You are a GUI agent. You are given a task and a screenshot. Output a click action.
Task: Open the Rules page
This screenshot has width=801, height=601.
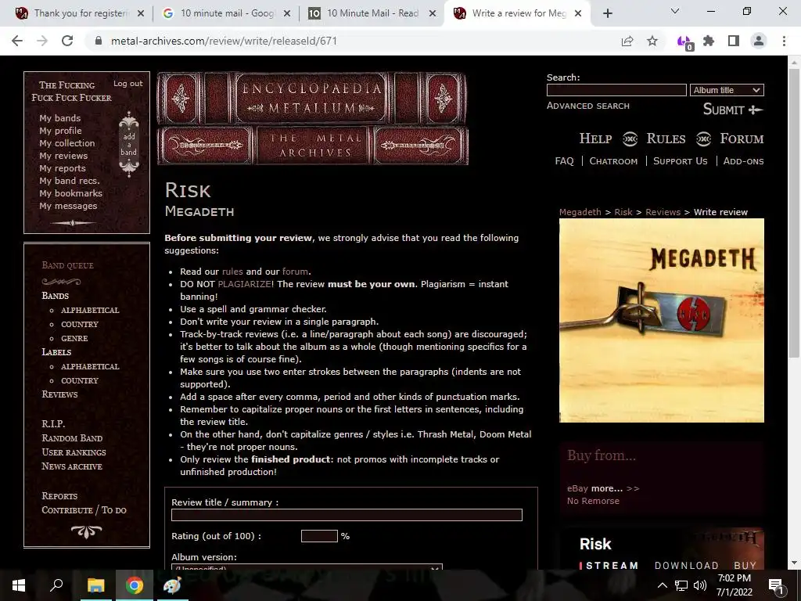[x=666, y=139]
